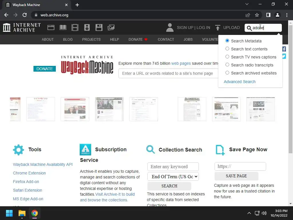Screen dimensions: 293x220
Task: Show hidden system tray icons
Action: [249, 213]
